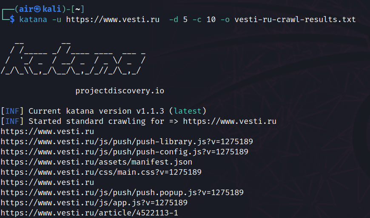
Task: Click the article/4522113-1 URL
Action: [89, 213]
